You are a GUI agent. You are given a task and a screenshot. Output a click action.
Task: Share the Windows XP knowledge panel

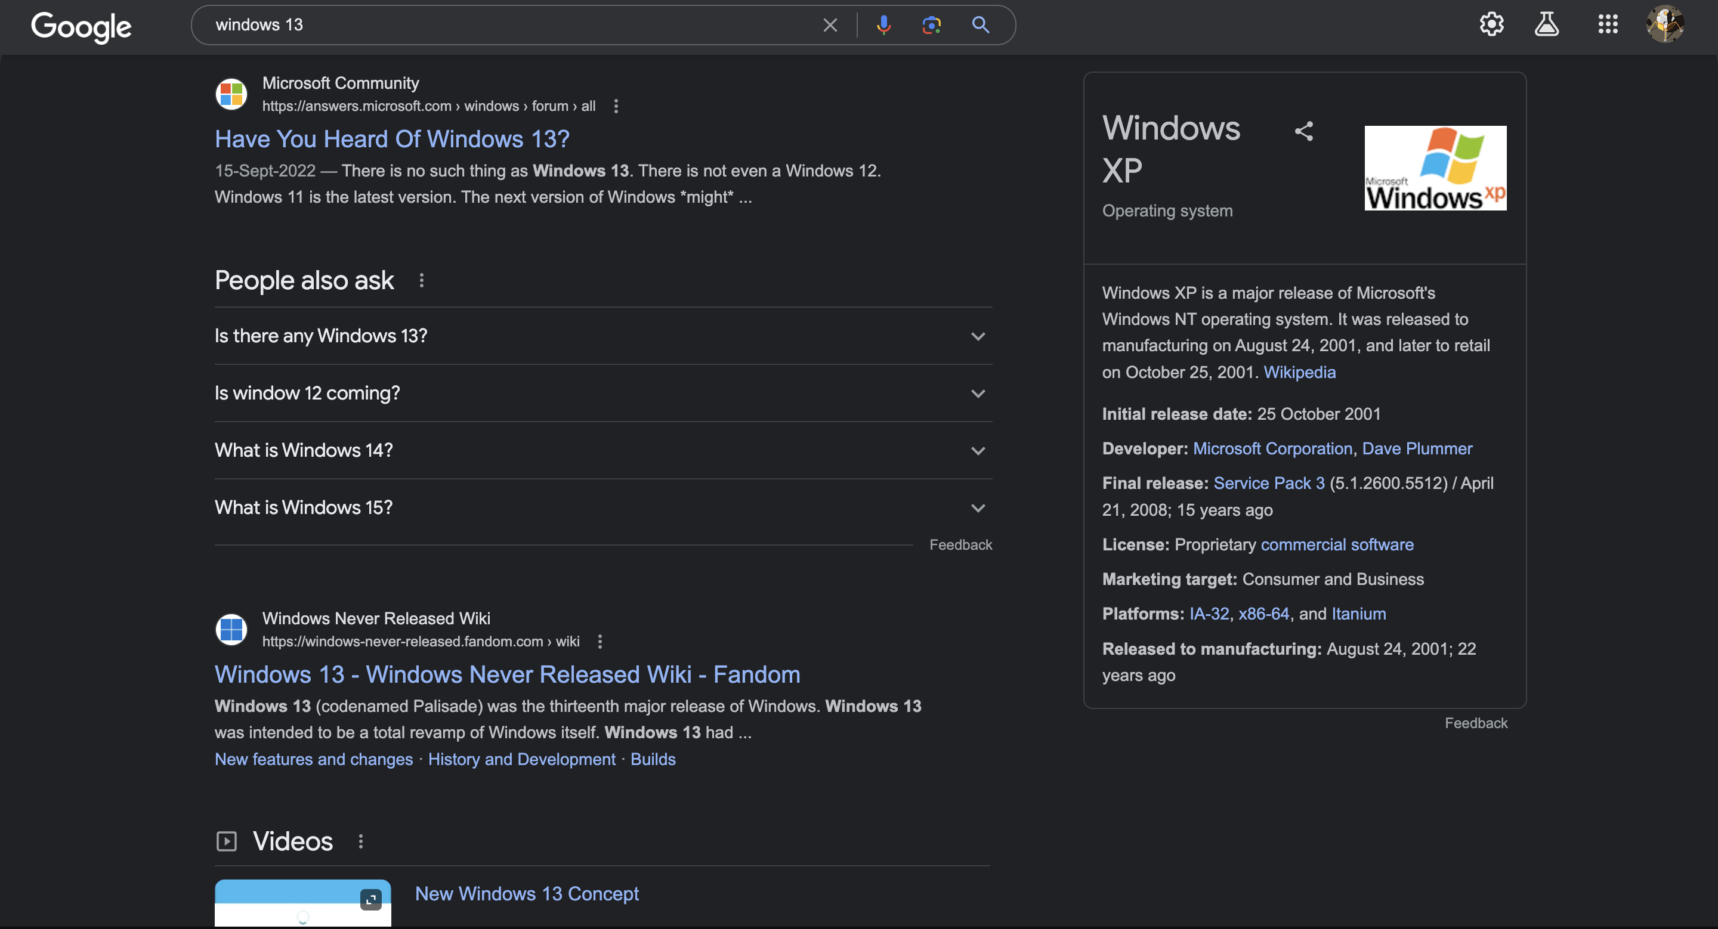pyautogui.click(x=1304, y=131)
